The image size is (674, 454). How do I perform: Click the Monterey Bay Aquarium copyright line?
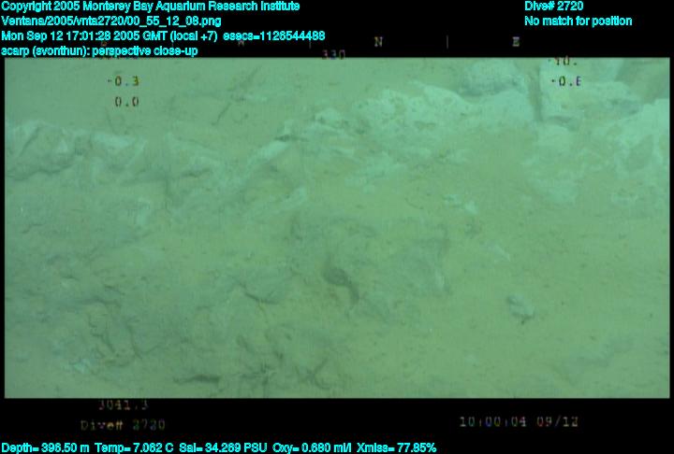pos(151,7)
